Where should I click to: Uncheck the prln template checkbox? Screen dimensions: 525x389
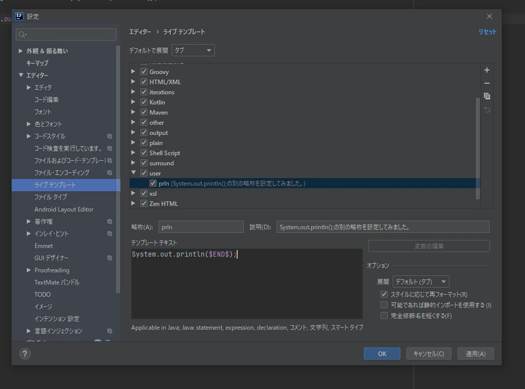tap(153, 183)
